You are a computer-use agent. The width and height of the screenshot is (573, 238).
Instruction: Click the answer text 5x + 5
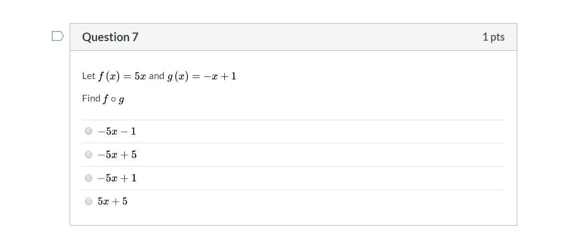pyautogui.click(x=112, y=202)
